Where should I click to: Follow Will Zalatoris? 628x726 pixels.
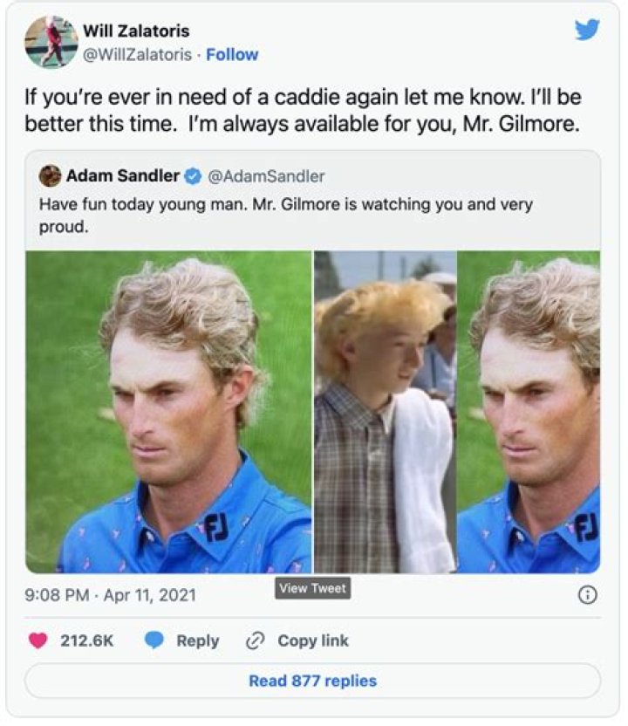pyautogui.click(x=232, y=55)
